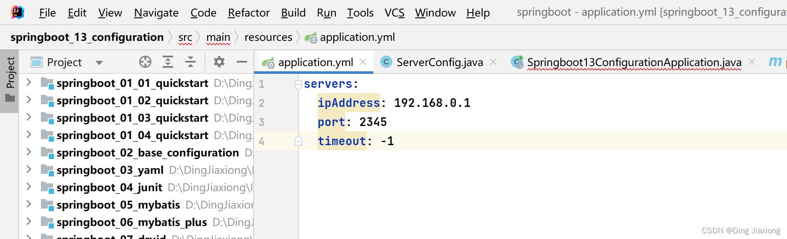
Task: Open the Edit menu
Action: point(77,13)
